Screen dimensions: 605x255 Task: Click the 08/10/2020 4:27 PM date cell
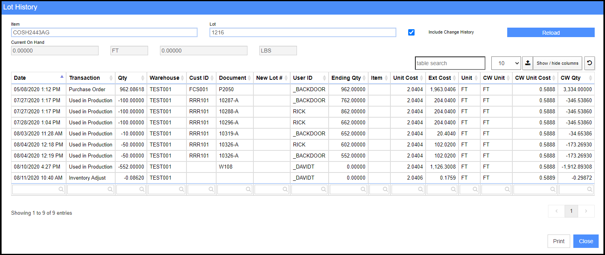coord(38,167)
